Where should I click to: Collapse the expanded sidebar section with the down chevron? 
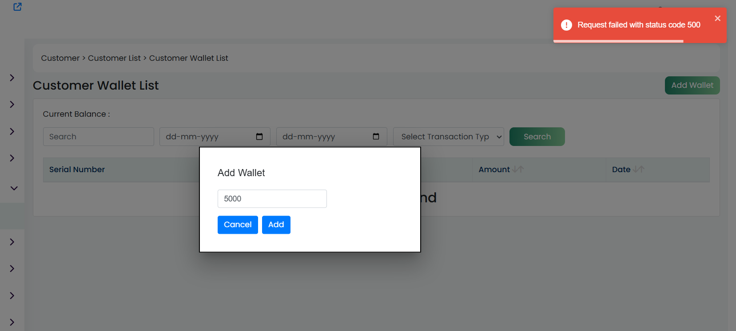[x=14, y=188]
